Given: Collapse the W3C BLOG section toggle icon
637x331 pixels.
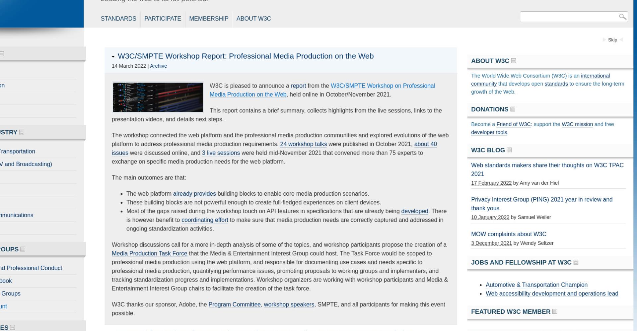Looking at the screenshot, I should pos(509,150).
